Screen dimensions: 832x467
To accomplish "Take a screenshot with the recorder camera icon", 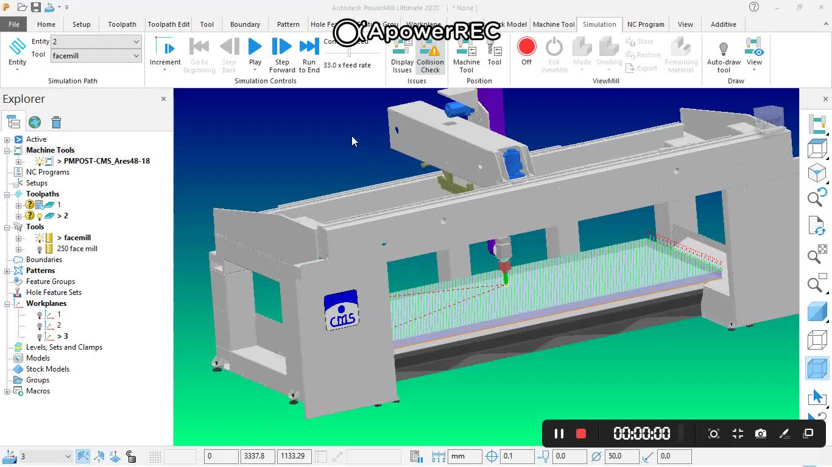I will click(761, 434).
